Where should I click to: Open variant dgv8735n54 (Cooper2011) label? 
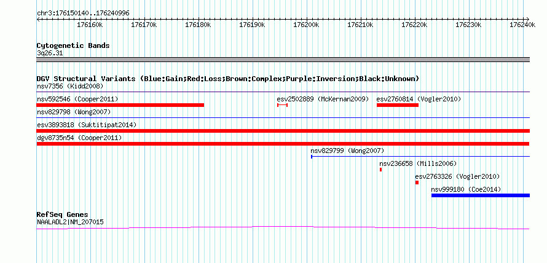coord(79,138)
